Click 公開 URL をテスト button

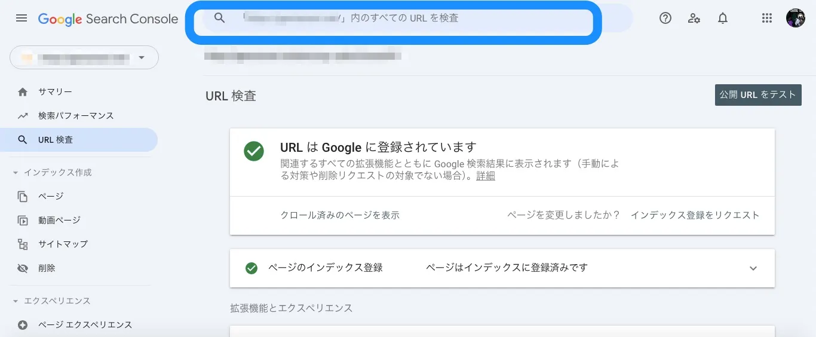pos(758,94)
